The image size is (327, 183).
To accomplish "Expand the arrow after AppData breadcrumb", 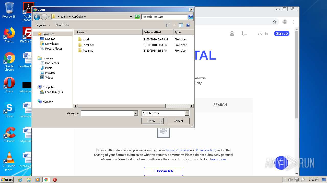I will (85, 17).
